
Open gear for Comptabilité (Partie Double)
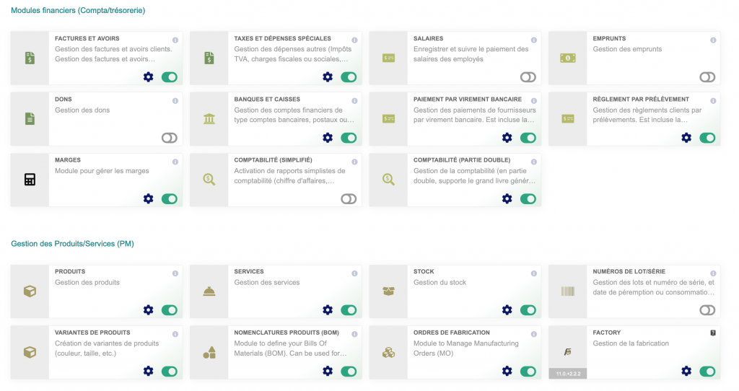pyautogui.click(x=507, y=198)
